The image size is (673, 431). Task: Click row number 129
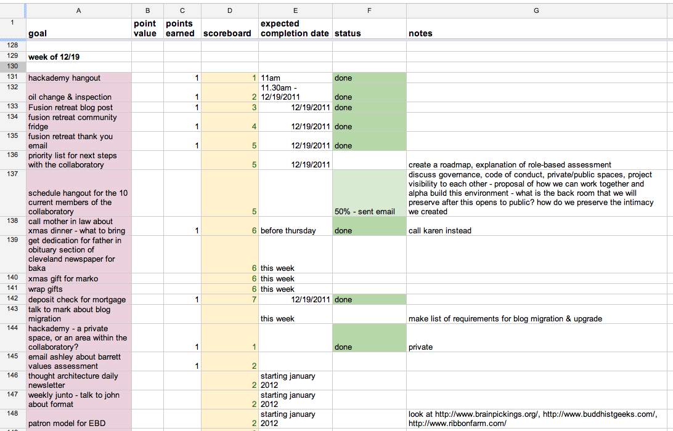(12, 56)
